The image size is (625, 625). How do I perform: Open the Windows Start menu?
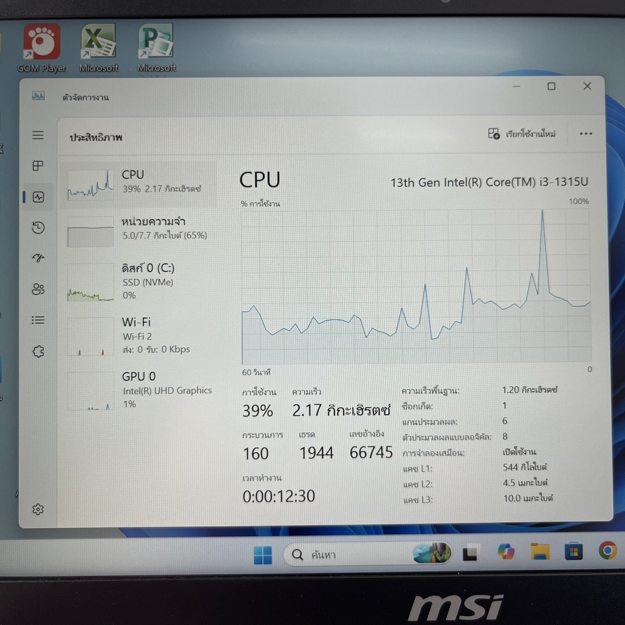pos(263,555)
